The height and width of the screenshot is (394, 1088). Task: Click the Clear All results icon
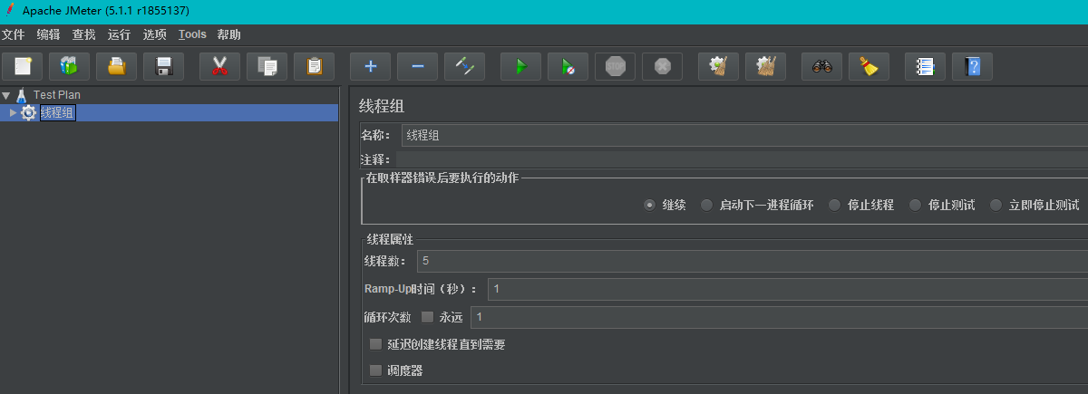[765, 66]
